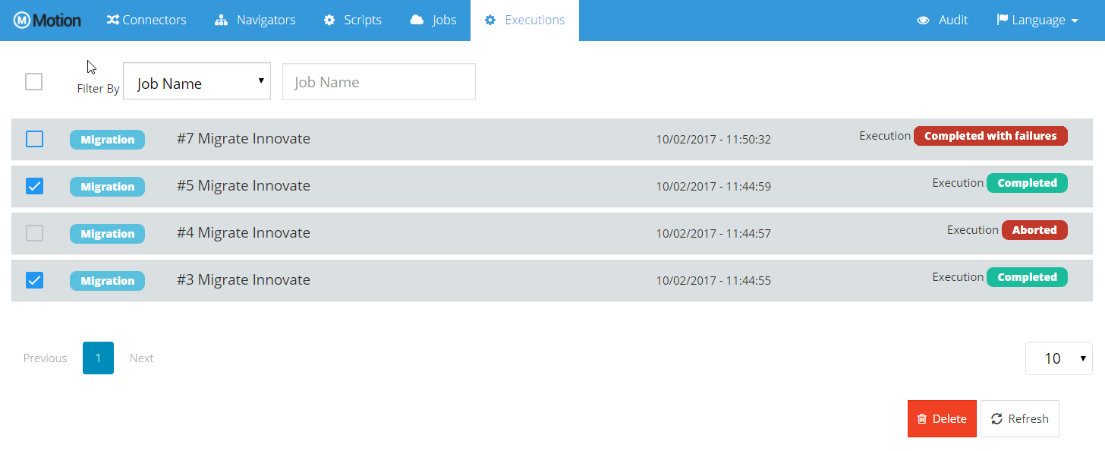Click the Job Name filter input

click(x=379, y=81)
